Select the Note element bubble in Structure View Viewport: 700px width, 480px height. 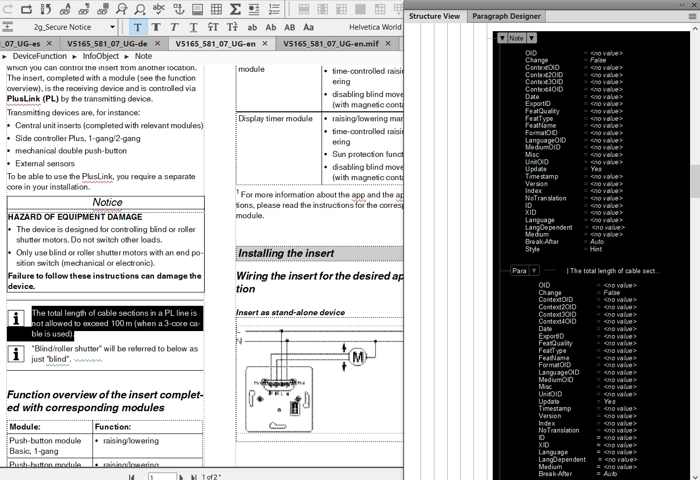pos(516,38)
